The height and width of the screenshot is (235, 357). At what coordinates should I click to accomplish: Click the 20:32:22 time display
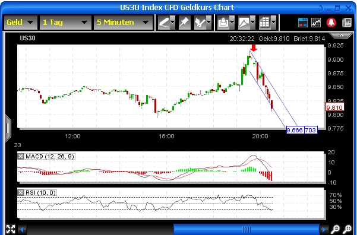[242, 39]
